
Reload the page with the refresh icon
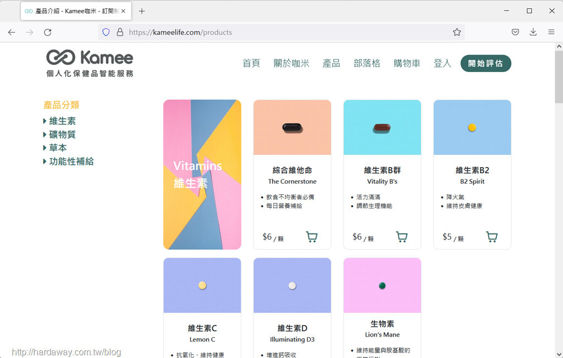47,32
